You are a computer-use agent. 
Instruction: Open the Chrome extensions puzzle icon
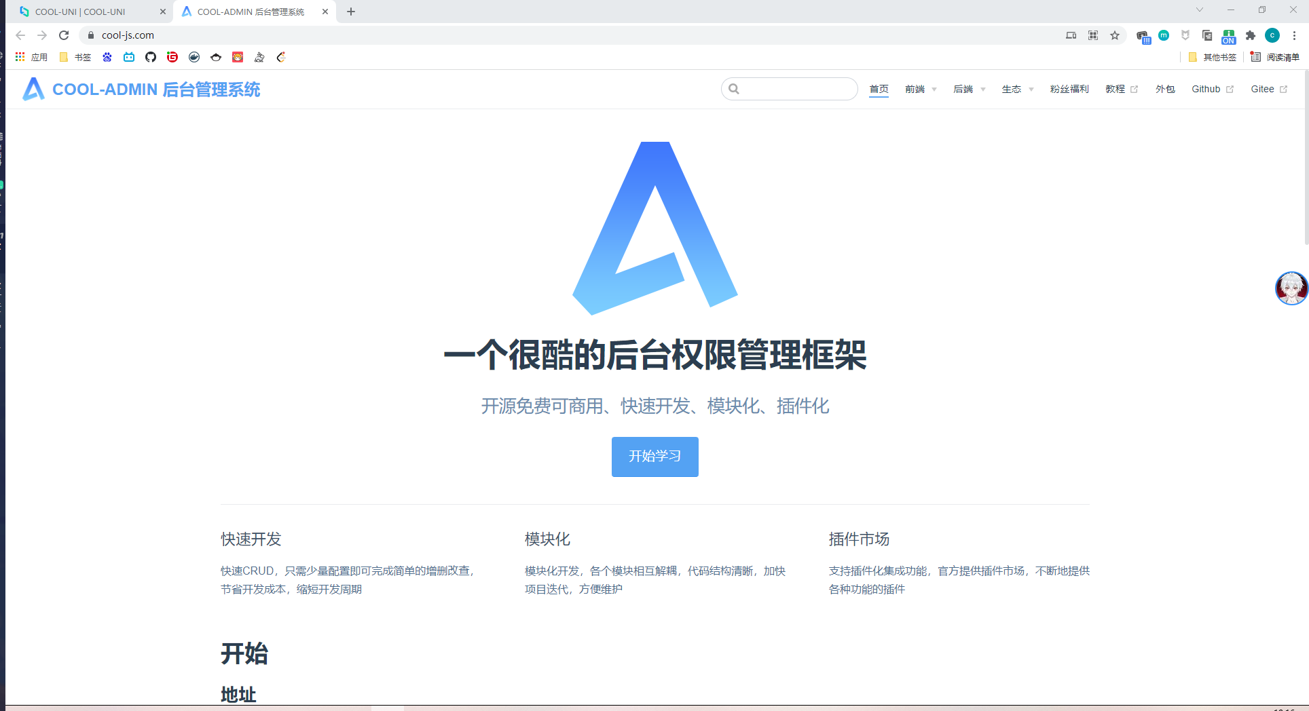(x=1251, y=35)
